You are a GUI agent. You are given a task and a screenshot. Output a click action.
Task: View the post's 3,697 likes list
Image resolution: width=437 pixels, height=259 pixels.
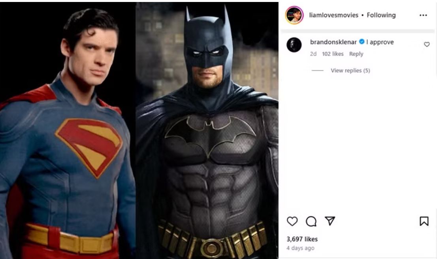click(x=302, y=239)
